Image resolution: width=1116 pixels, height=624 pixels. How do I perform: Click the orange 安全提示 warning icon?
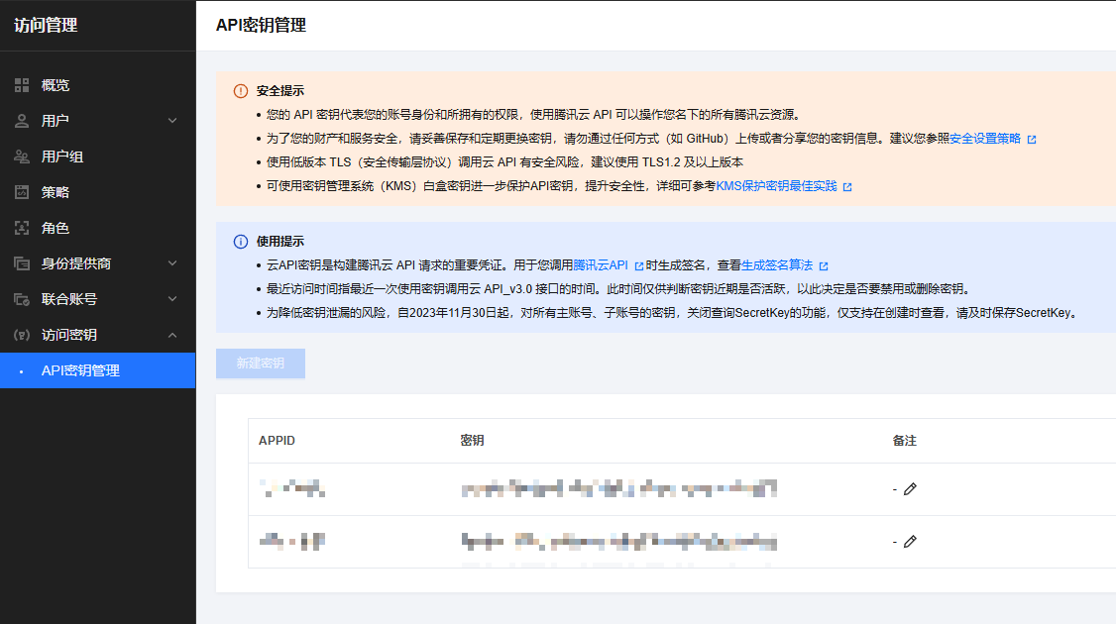241,91
